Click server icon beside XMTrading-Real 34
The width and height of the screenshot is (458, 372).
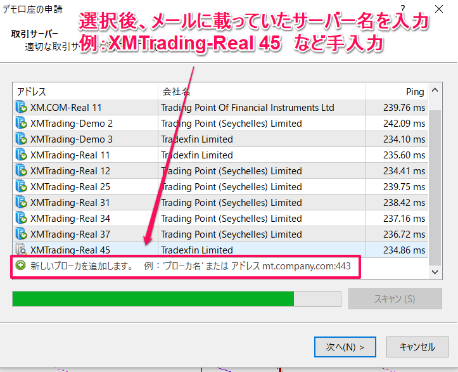(x=22, y=218)
